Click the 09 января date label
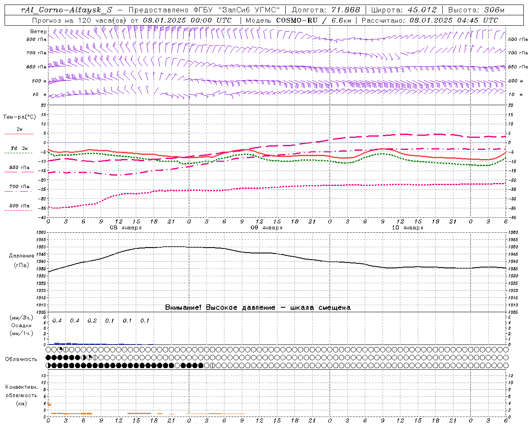This screenshot has height=424, width=530. tap(266, 228)
